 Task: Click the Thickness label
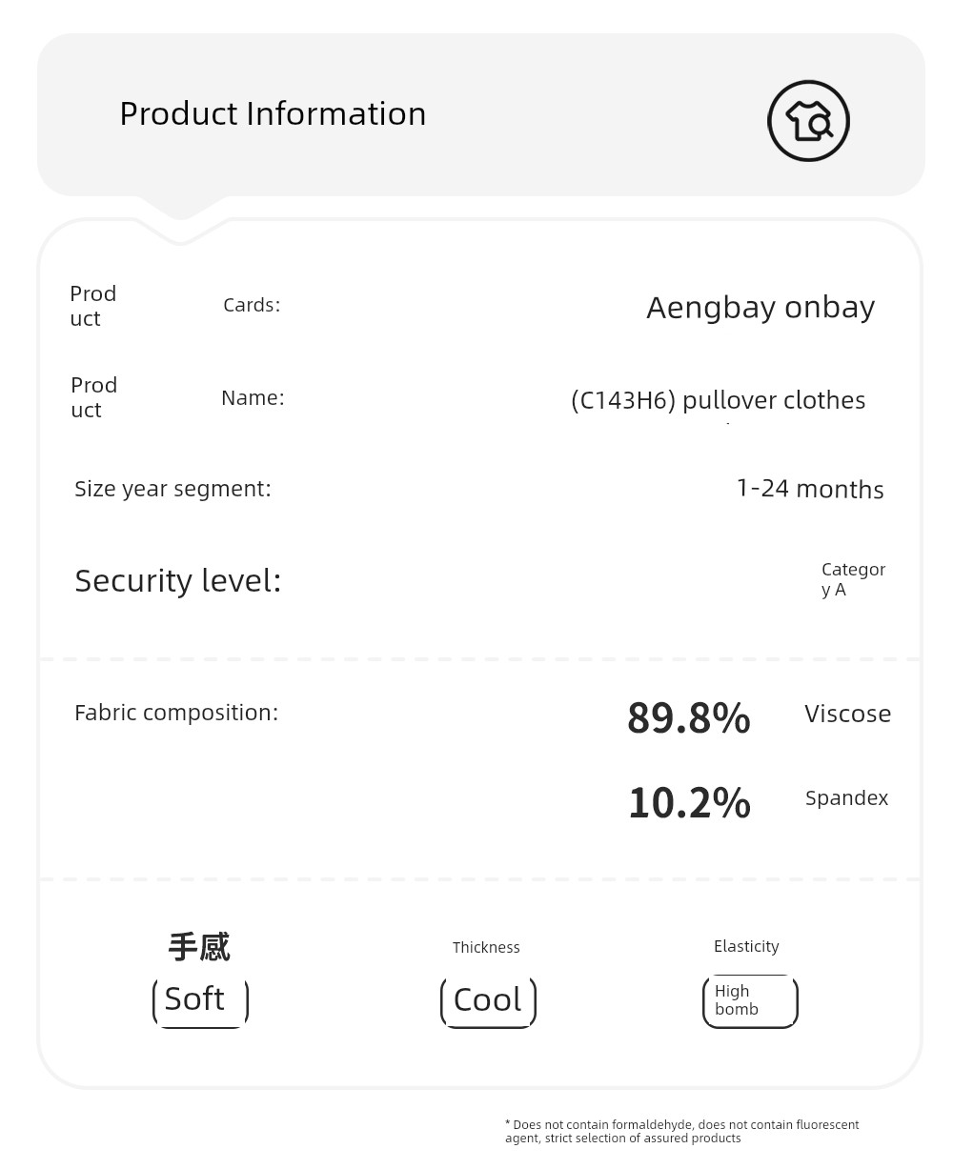coord(486,947)
